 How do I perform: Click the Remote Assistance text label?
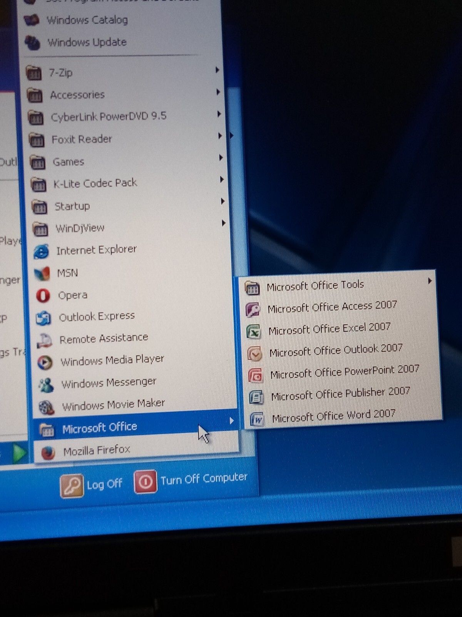pos(104,339)
